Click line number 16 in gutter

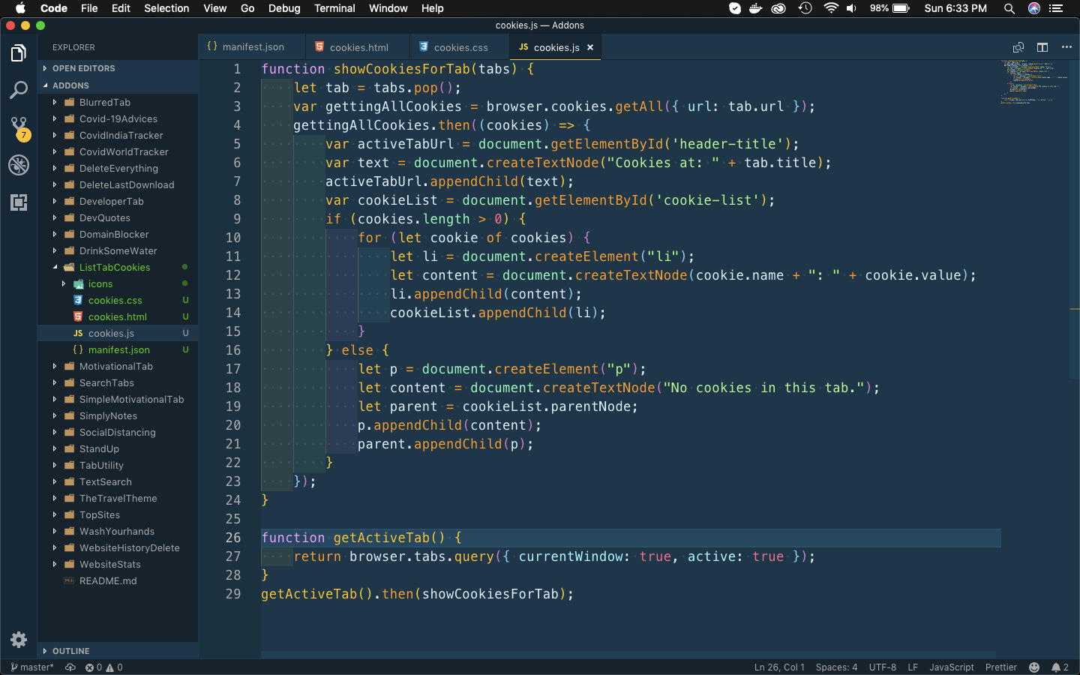(x=233, y=350)
